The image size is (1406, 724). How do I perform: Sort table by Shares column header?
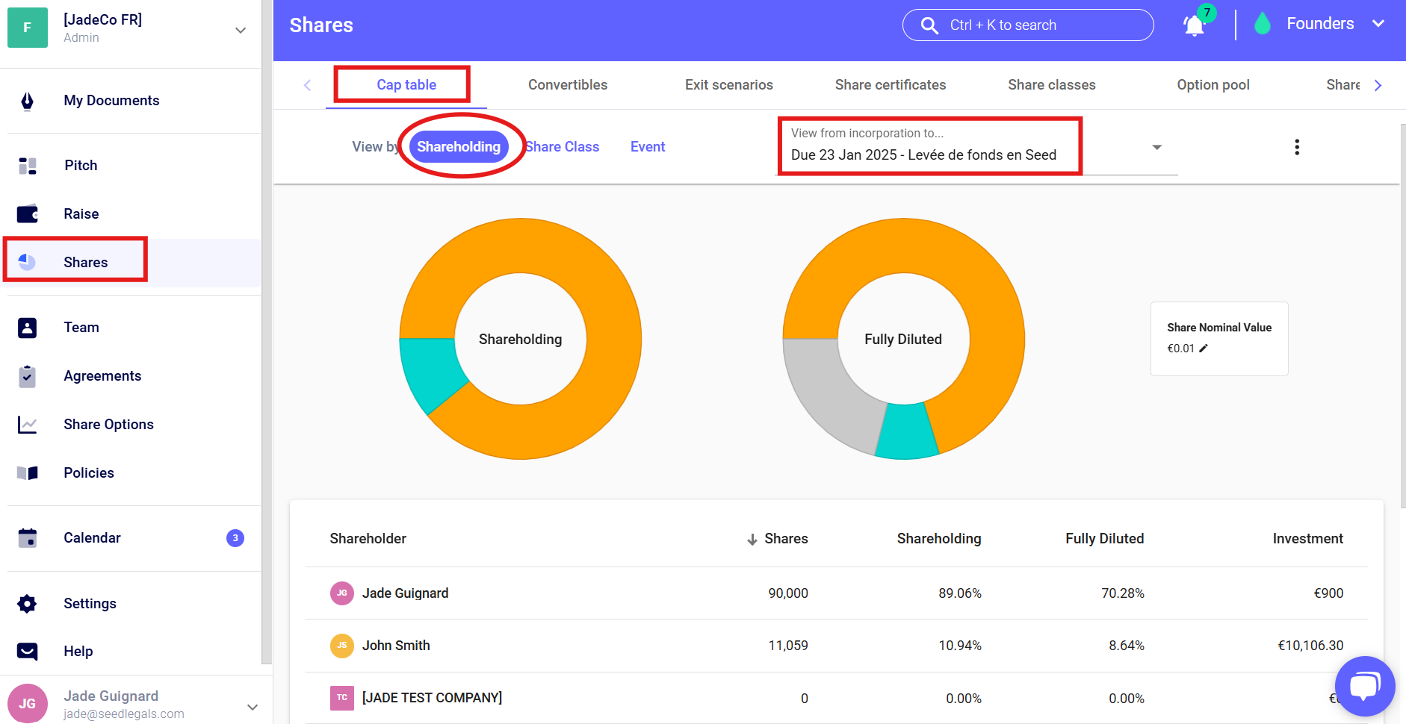pyautogui.click(x=785, y=539)
